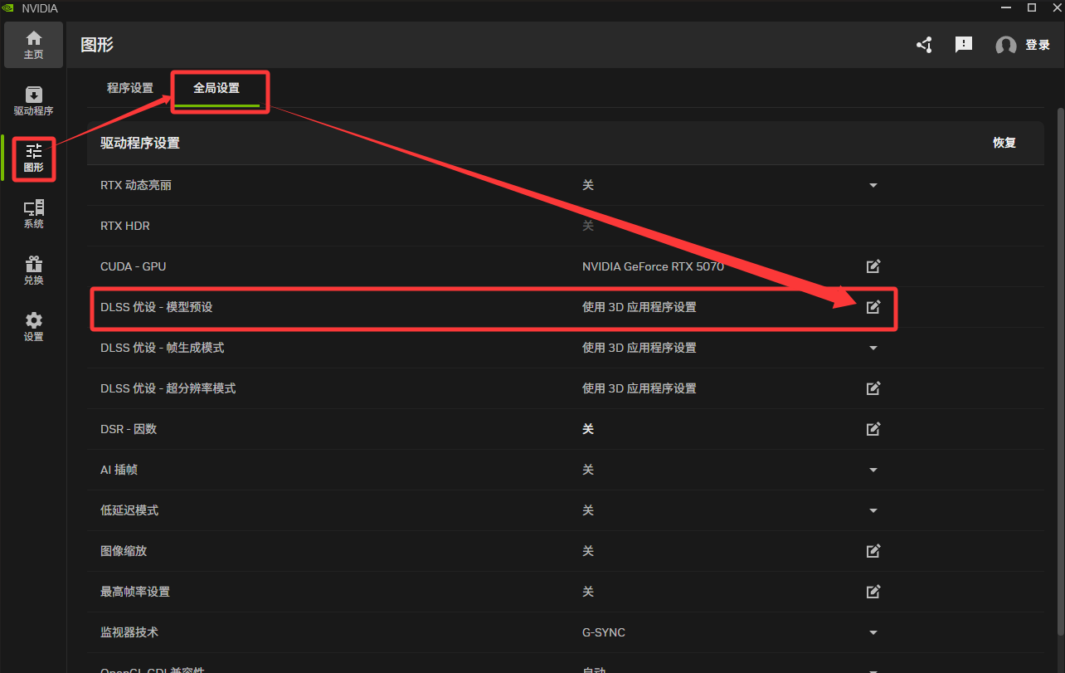Edit the 最高帧率设置 option
Screen dimensions: 1065x673
(873, 592)
